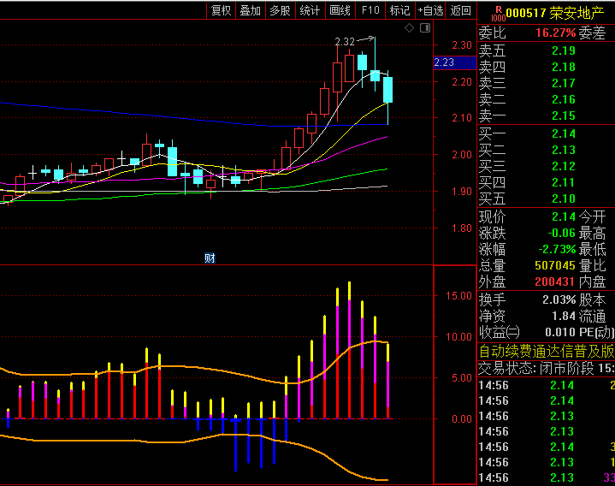Click the diamond icon above the chart

[x=409, y=28]
